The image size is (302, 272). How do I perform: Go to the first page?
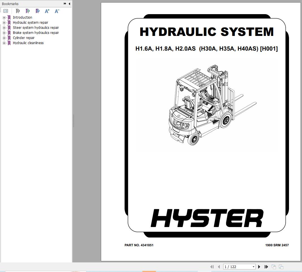(x=212, y=267)
